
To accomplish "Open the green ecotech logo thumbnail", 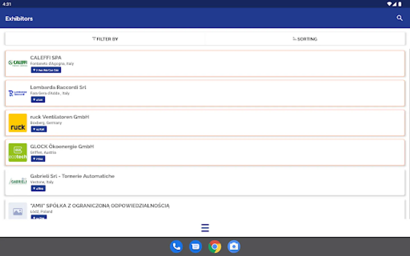I will click(x=18, y=152).
